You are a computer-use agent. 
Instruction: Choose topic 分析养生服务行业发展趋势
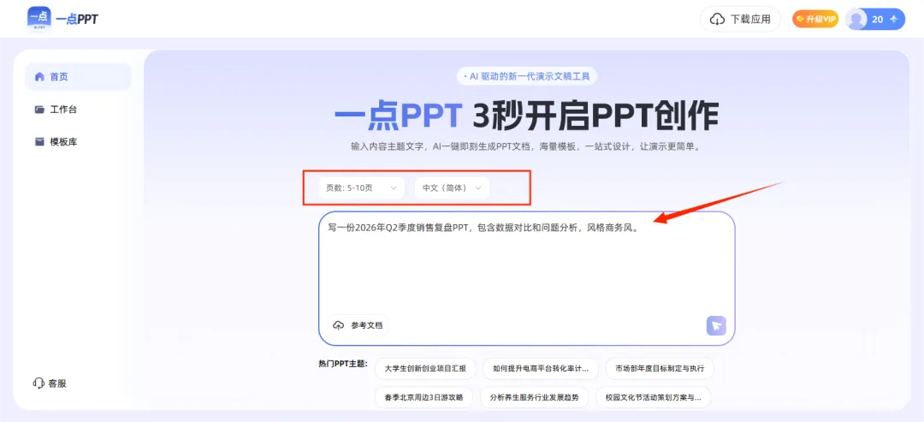pos(535,398)
